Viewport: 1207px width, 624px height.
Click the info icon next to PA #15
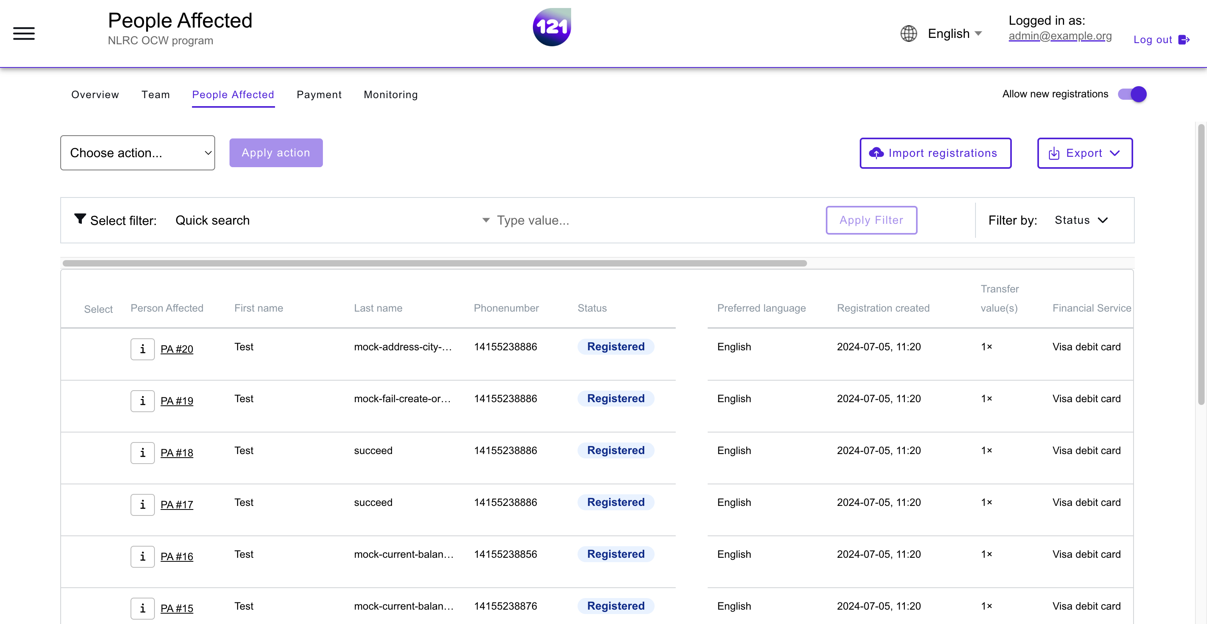[x=142, y=607]
